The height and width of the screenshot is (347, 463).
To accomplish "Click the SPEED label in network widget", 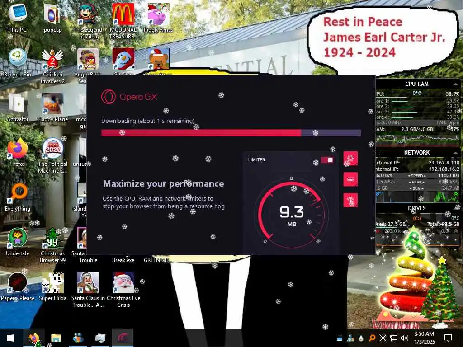I will (x=416, y=176).
